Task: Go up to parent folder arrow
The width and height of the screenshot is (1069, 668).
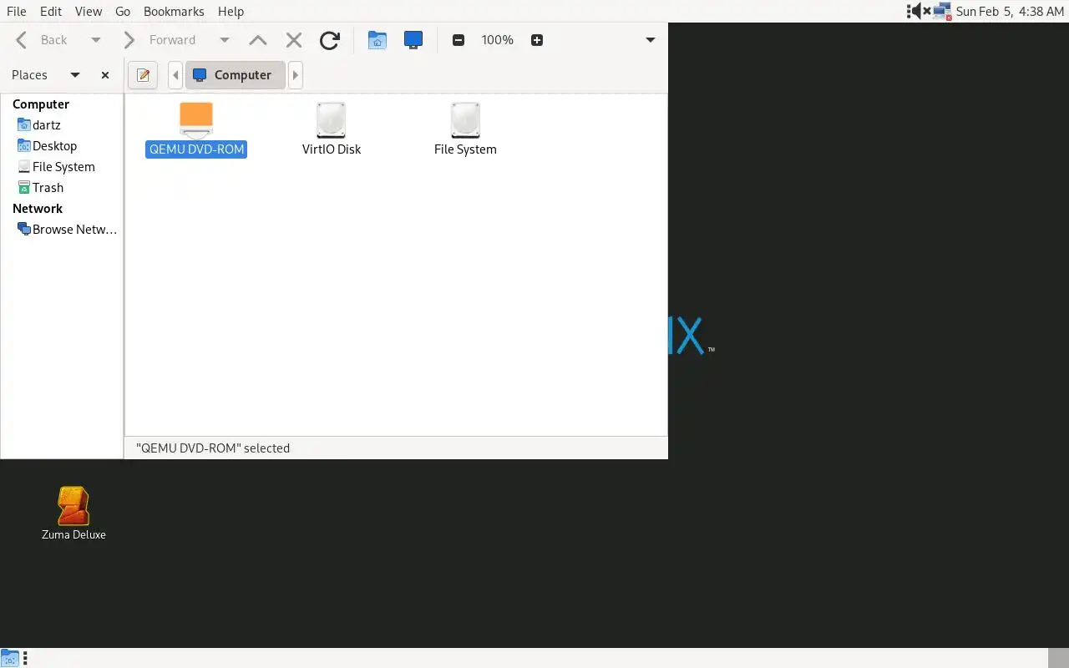Action: coord(258,40)
